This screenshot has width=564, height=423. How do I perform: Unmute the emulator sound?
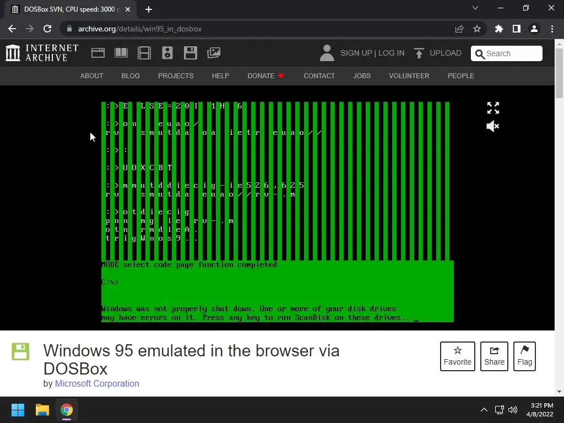pyautogui.click(x=493, y=126)
